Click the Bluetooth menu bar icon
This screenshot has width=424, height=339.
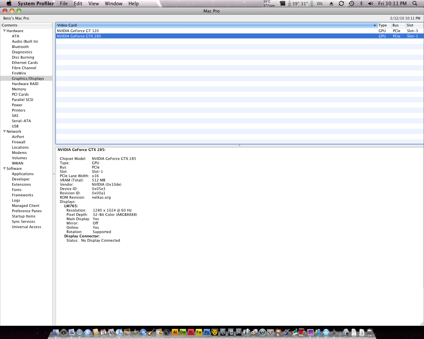click(361, 4)
